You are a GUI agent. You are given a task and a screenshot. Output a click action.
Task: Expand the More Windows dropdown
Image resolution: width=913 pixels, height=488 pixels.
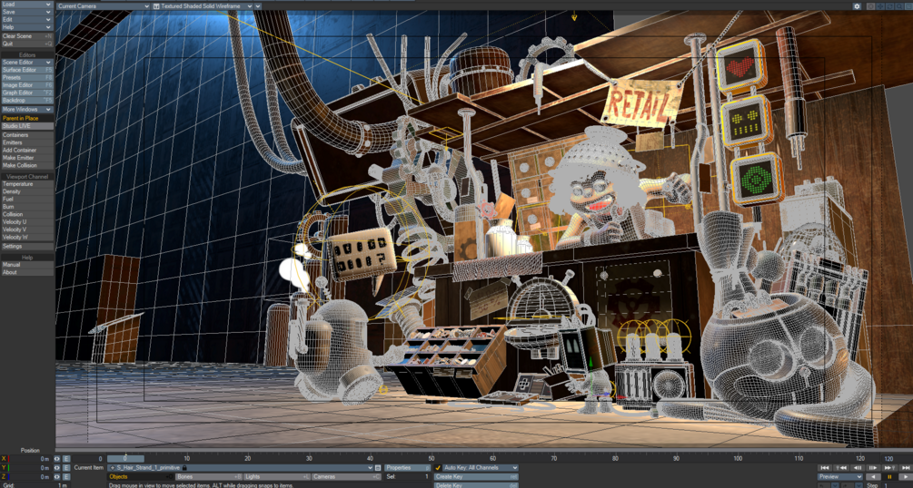pyautogui.click(x=26, y=110)
